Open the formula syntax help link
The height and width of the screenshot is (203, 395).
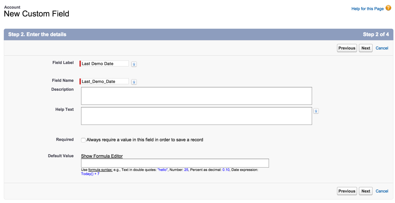click(100, 170)
